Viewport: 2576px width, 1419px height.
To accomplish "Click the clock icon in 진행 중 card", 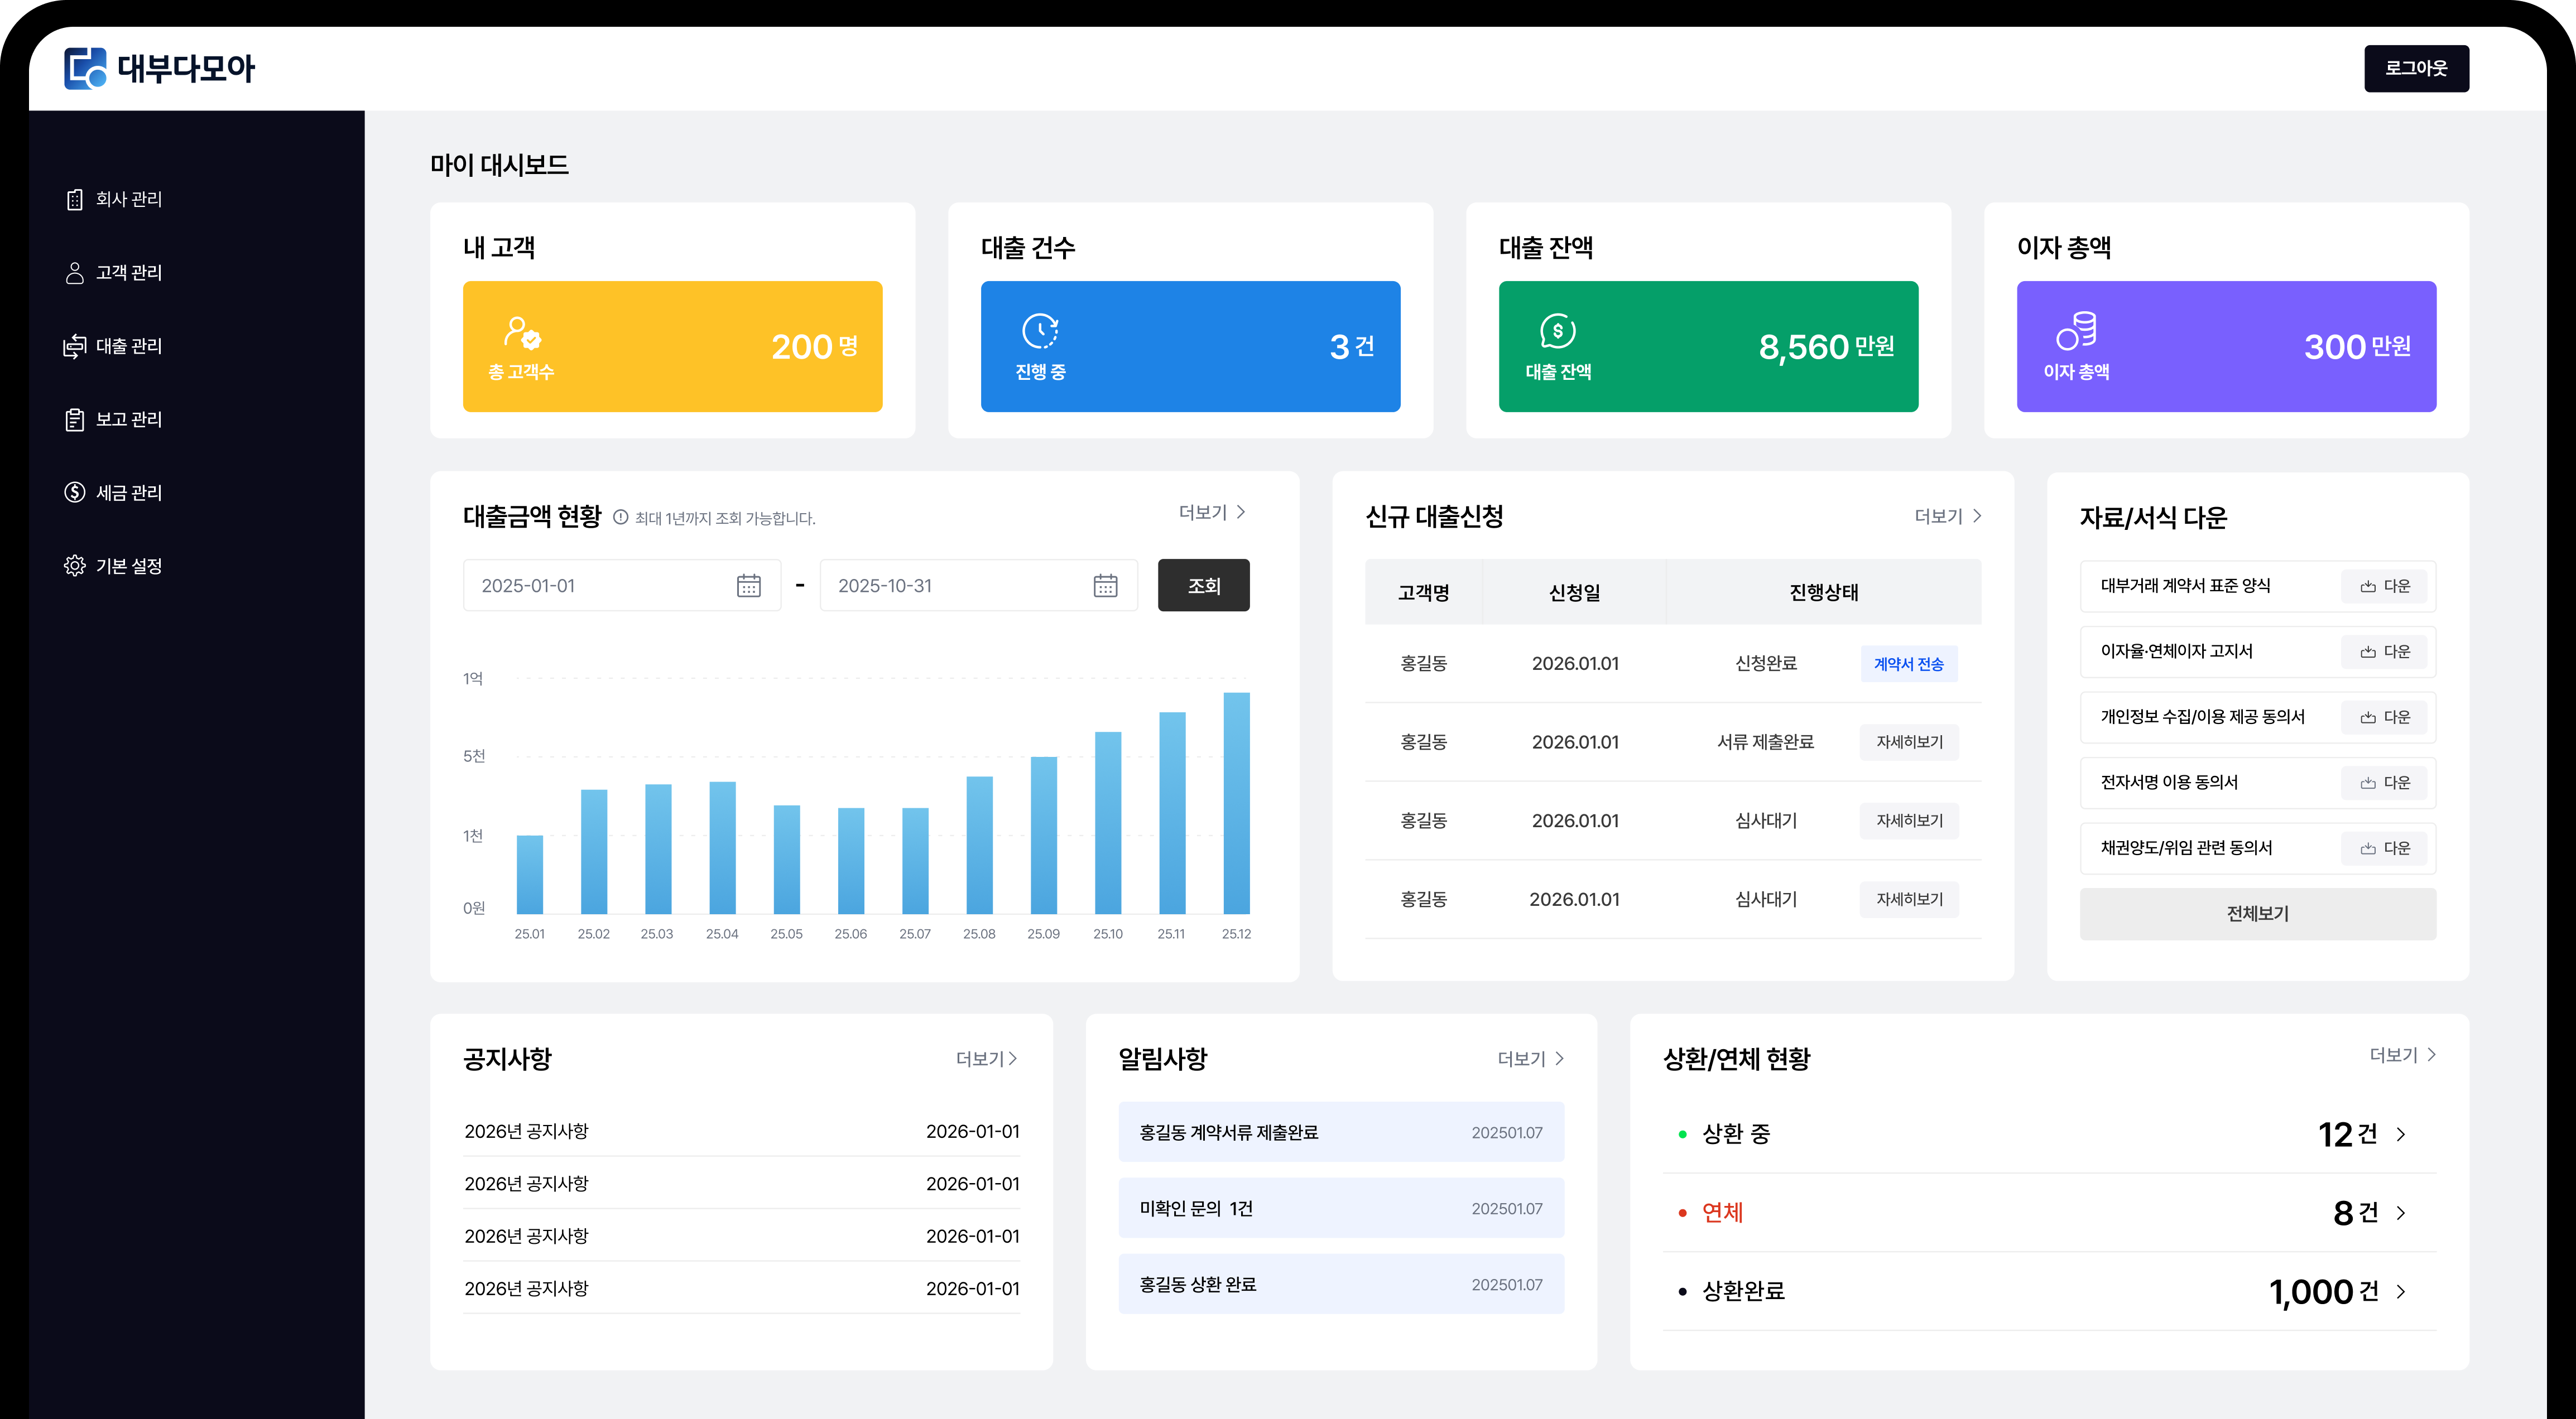I will pos(1040,332).
